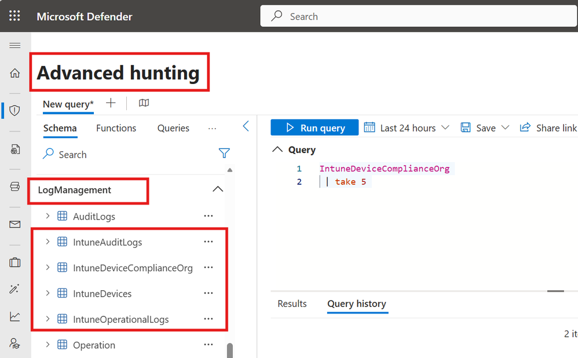Viewport: 578px width, 358px height.
Task: Open the Last 24 hours time range dropdown
Action: (407, 128)
